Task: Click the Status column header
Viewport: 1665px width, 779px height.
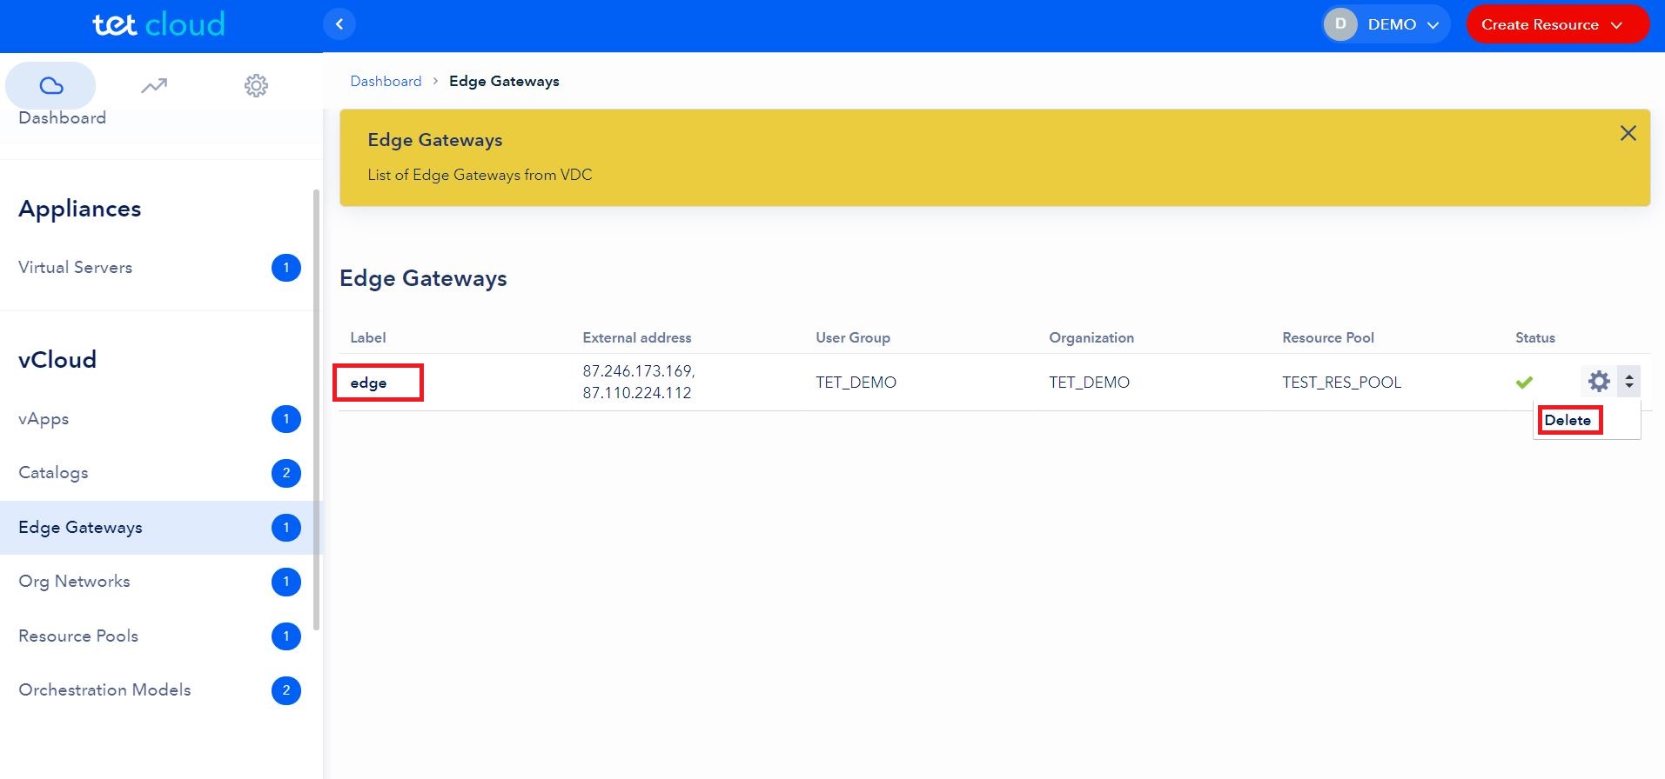Action: click(x=1535, y=337)
